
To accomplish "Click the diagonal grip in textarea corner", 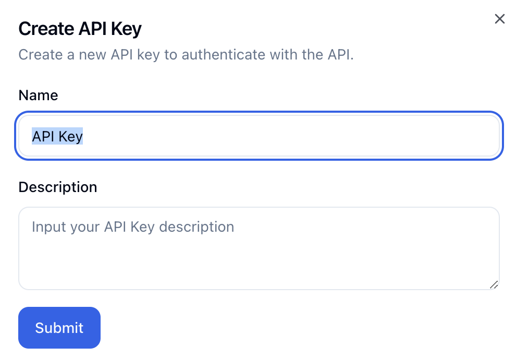I will click(494, 284).
